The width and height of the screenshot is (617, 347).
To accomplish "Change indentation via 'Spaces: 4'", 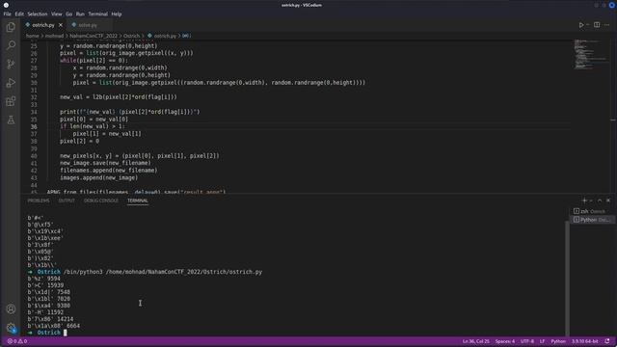I will (505, 341).
